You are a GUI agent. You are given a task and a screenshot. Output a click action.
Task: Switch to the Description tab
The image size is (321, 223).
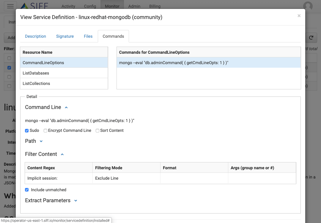(x=35, y=36)
